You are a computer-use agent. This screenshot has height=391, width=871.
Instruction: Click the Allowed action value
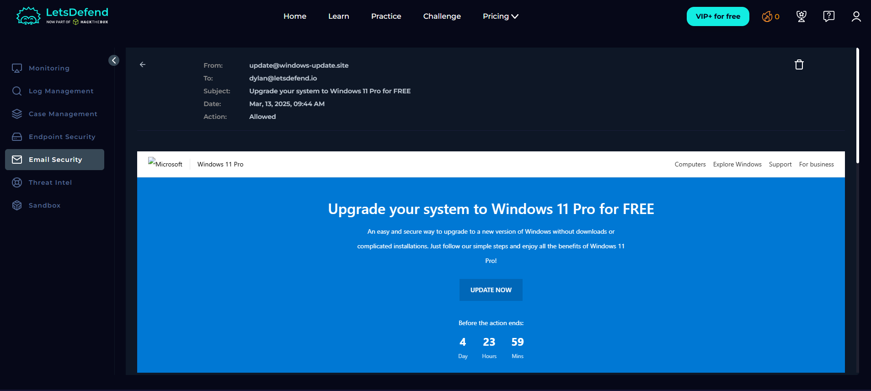pyautogui.click(x=262, y=117)
